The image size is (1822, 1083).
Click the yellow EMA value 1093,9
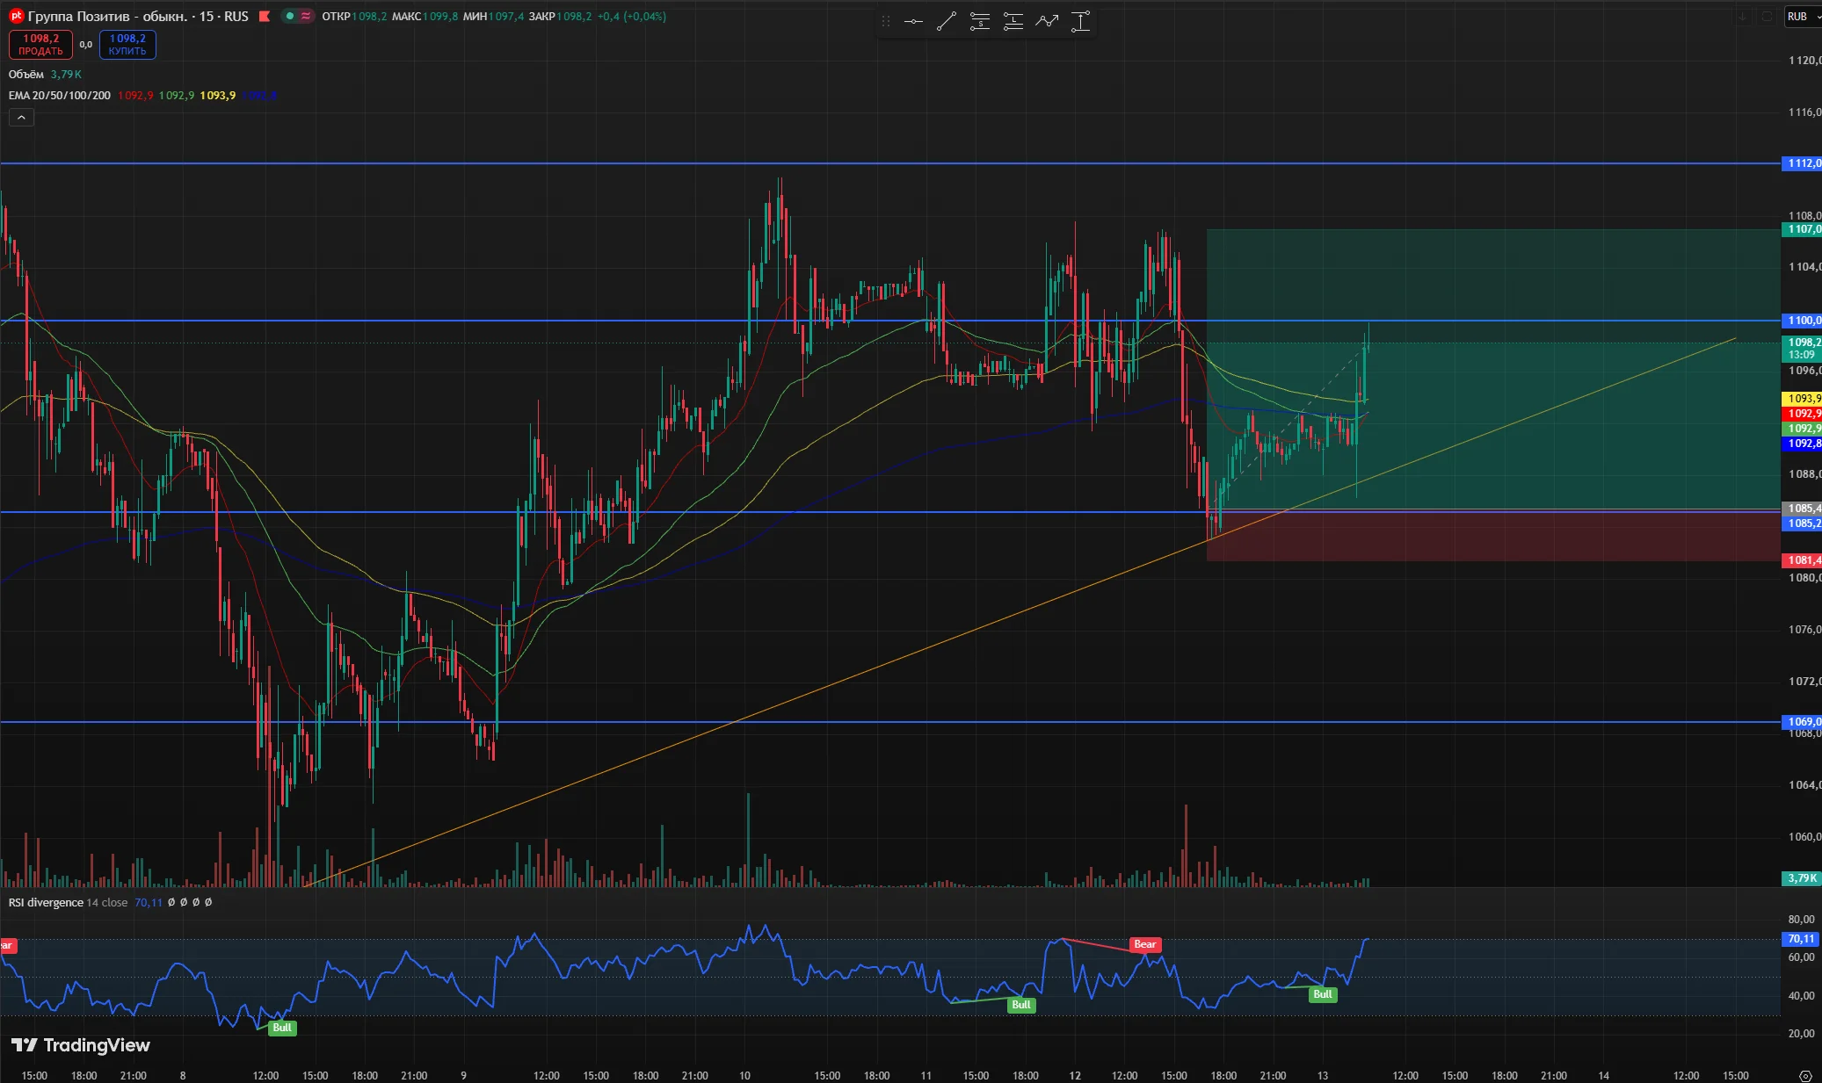pyautogui.click(x=217, y=96)
